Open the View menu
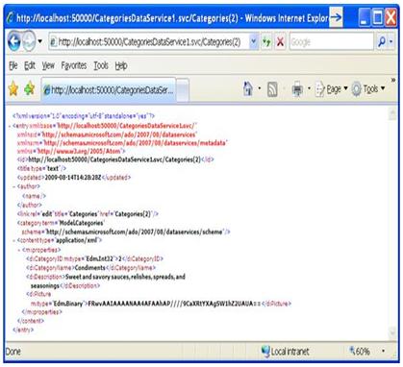This screenshot has width=403, height=367. tap(48, 65)
